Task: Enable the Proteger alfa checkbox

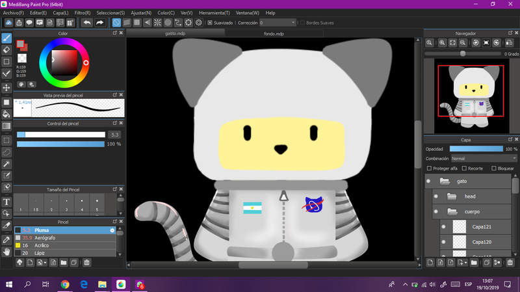Action: [x=428, y=168]
